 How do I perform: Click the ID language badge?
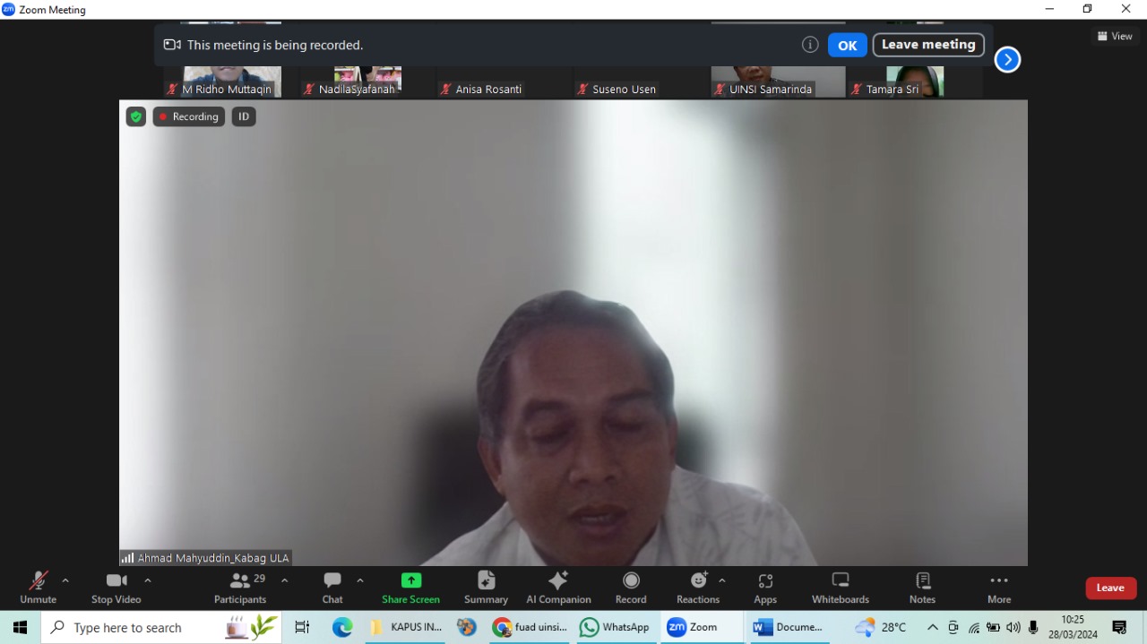244,116
